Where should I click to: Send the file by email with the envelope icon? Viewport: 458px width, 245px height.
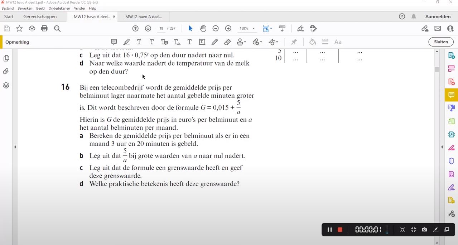tap(438, 29)
